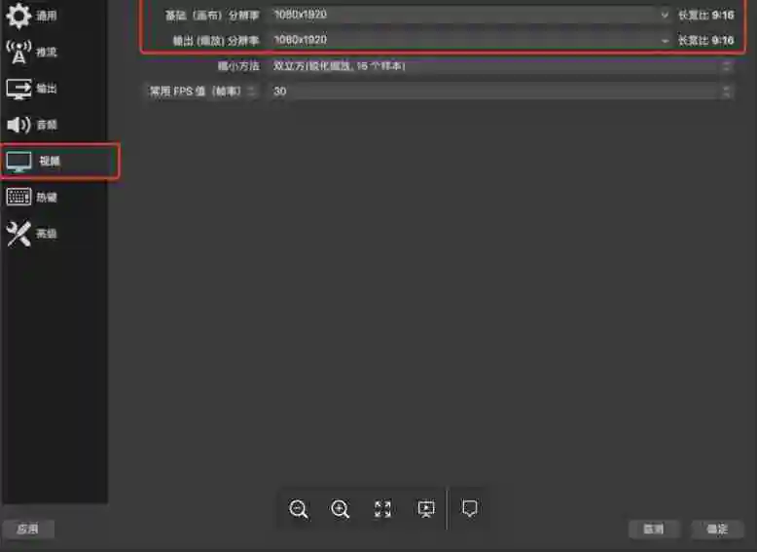Open the 音频 audio settings speaker tab
This screenshot has height=552, width=757.
pyautogui.click(x=32, y=125)
